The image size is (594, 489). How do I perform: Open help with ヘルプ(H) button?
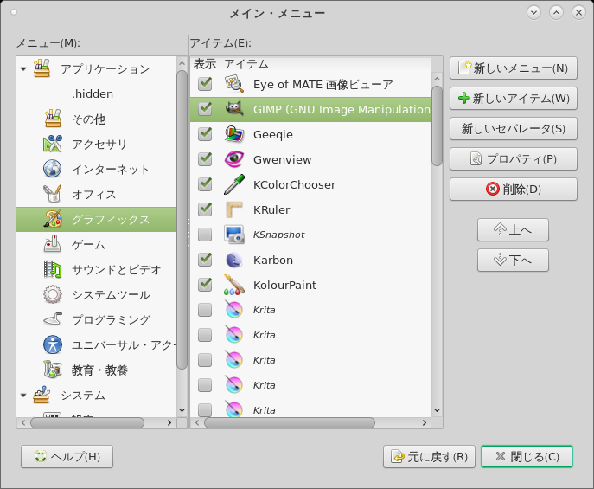67,456
